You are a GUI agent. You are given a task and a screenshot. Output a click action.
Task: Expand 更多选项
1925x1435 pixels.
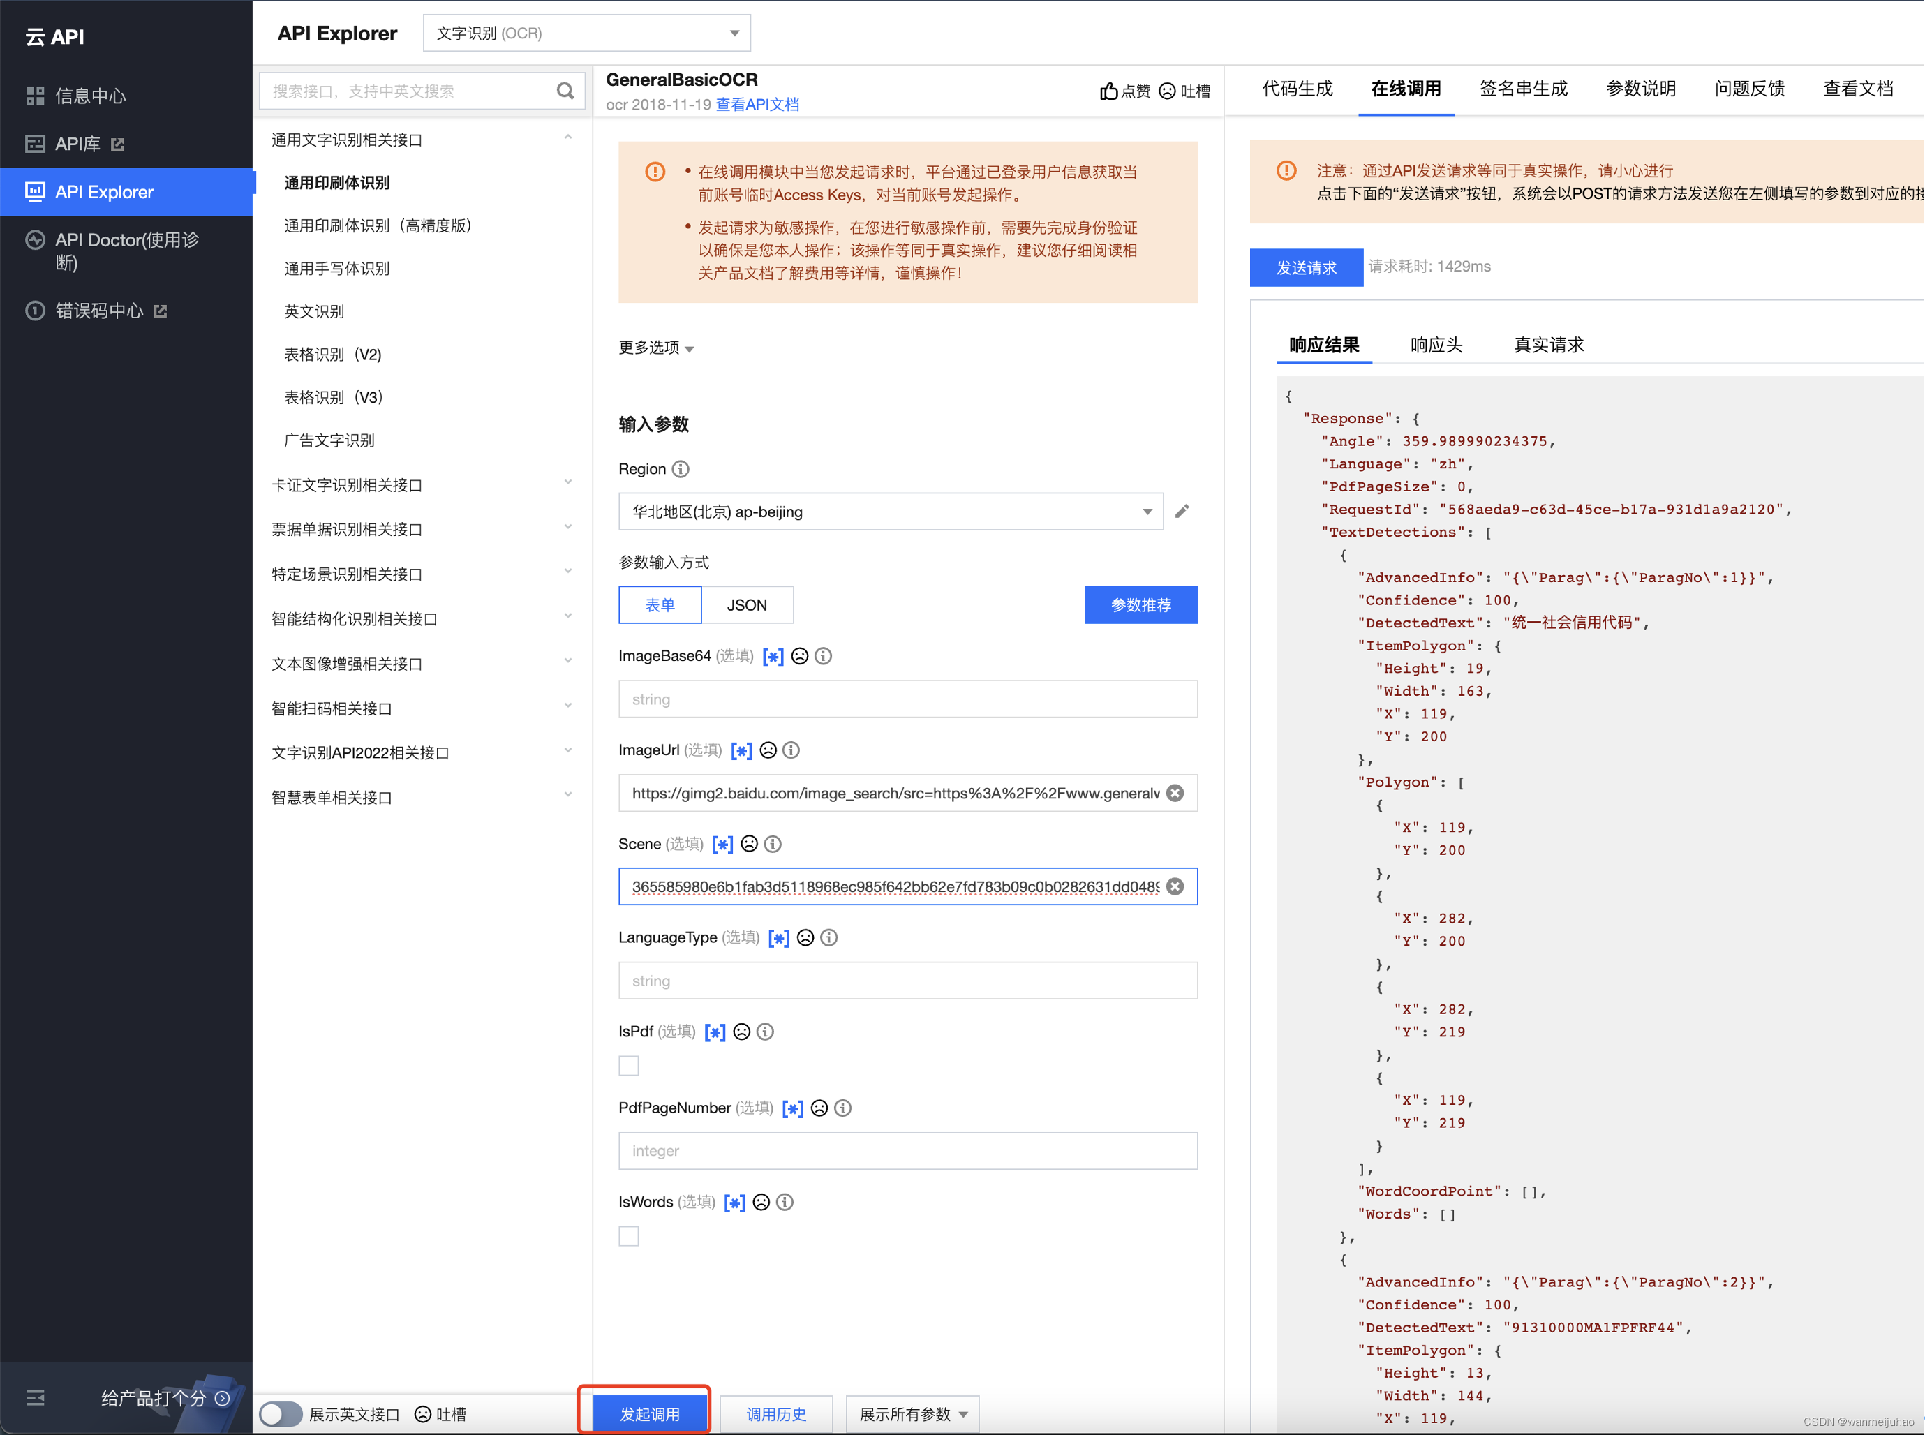pyautogui.click(x=657, y=348)
